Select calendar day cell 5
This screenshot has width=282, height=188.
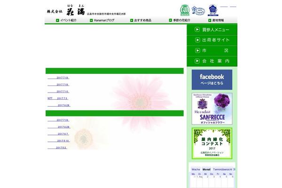pyautogui.click(x=224, y=181)
